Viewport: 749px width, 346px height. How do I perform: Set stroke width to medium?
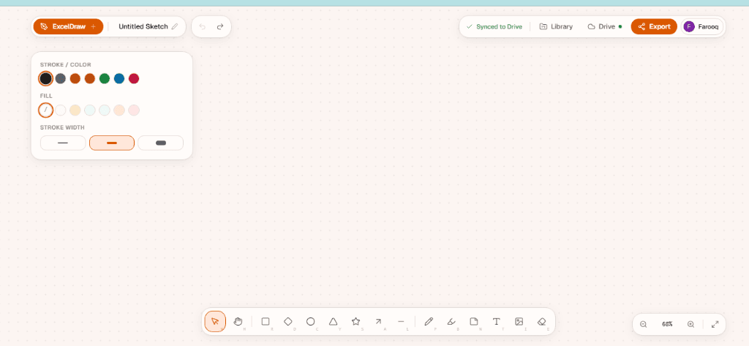112,143
